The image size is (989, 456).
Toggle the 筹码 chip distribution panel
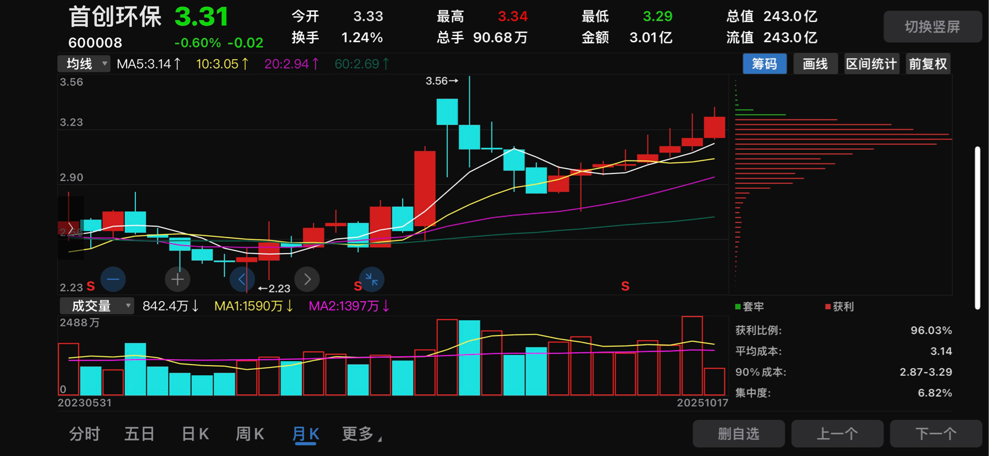point(764,64)
